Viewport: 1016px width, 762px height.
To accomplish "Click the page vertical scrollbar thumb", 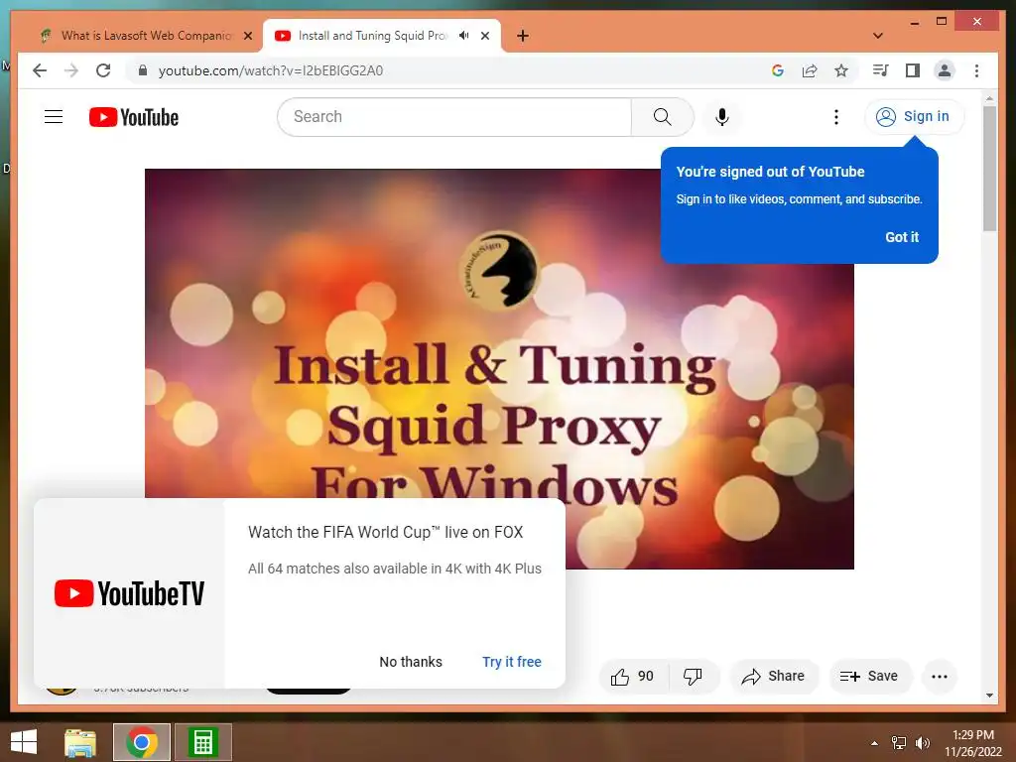I will pyautogui.click(x=989, y=169).
